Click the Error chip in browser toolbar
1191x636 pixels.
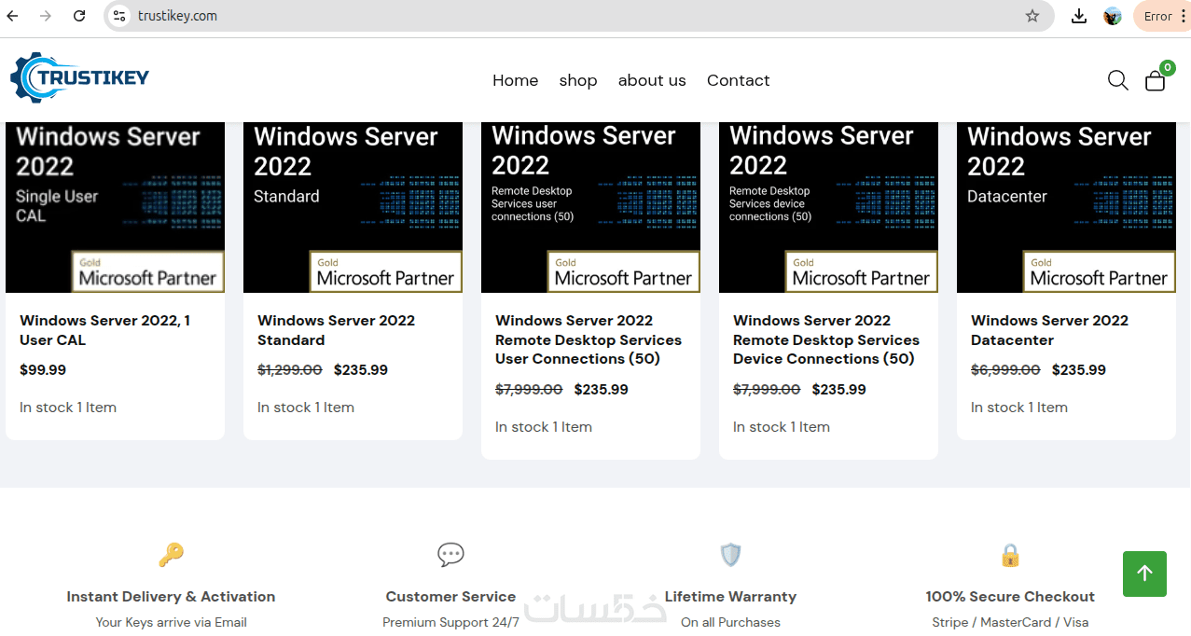pyautogui.click(x=1158, y=16)
